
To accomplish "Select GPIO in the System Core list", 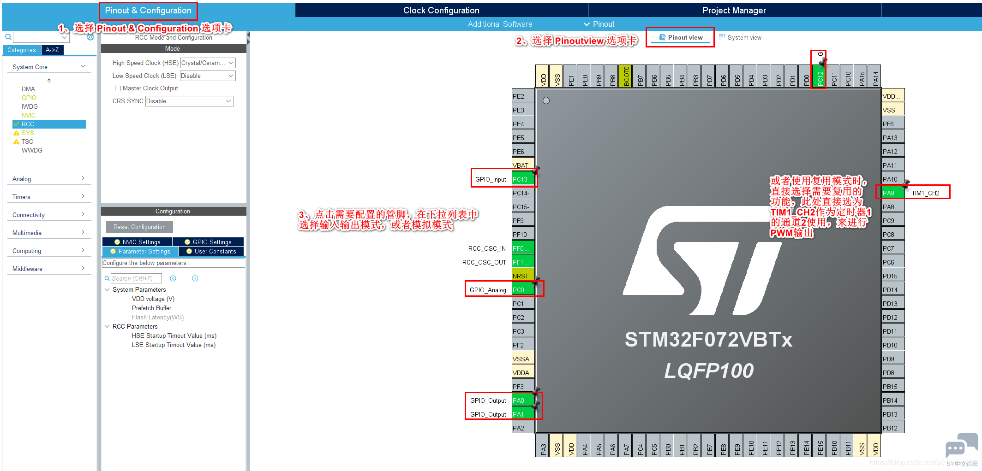I will [x=29, y=98].
